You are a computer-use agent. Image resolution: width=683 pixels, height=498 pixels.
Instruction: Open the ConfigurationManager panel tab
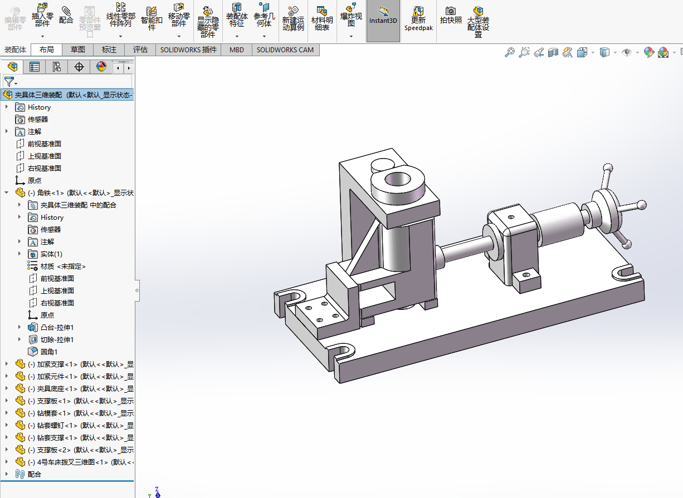pos(56,67)
